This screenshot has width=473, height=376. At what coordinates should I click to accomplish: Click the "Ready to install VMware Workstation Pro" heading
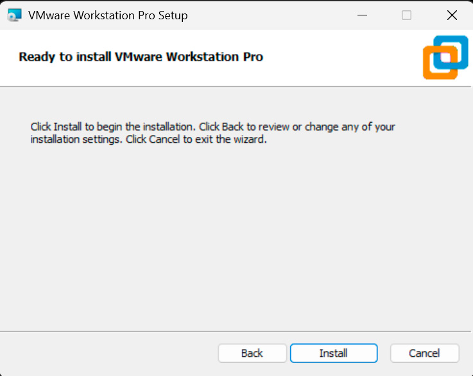tap(141, 57)
